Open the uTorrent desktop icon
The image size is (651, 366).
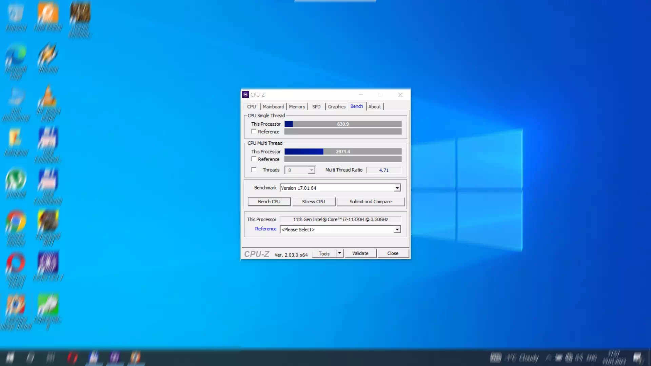(16, 180)
